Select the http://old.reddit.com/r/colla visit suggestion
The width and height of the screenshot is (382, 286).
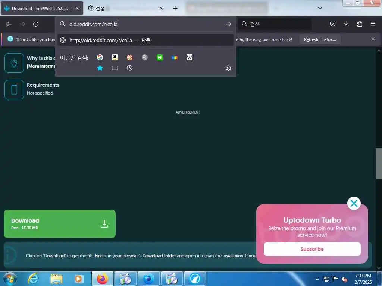click(145, 40)
